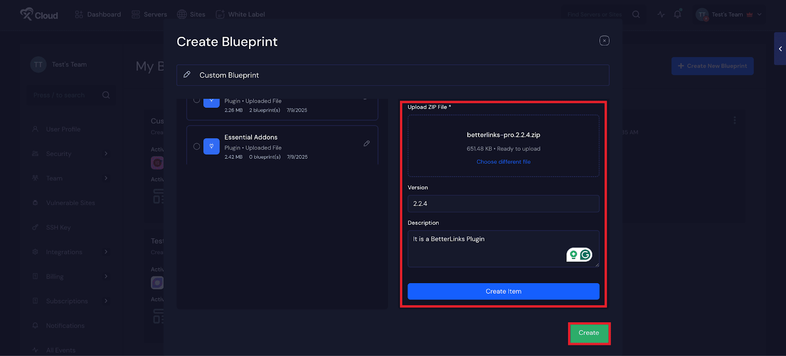Viewport: 786px width, 356px height.
Task: Click the betterlinks-pro.2.2.4.zip file name
Action: [x=504, y=135]
